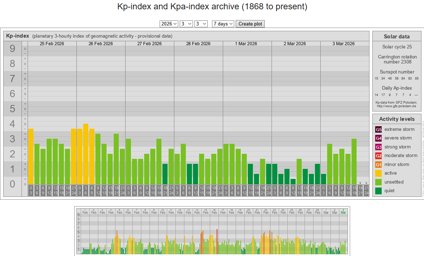Screen dimensions: 424x256
Task: Open the day-of-month dropdown
Action: click(201, 24)
